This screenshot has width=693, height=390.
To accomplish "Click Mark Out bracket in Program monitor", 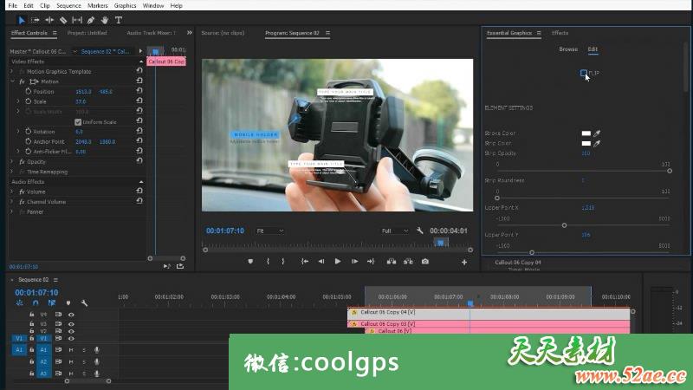I will coord(283,262).
